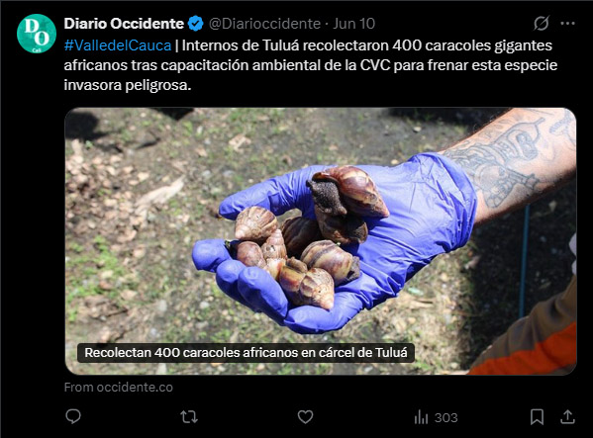Like the tweet with the heart icon
The height and width of the screenshot is (438, 593).
coord(305,417)
